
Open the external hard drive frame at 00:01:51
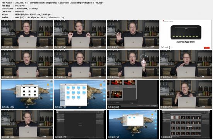pyautogui.click(x=186, y=34)
